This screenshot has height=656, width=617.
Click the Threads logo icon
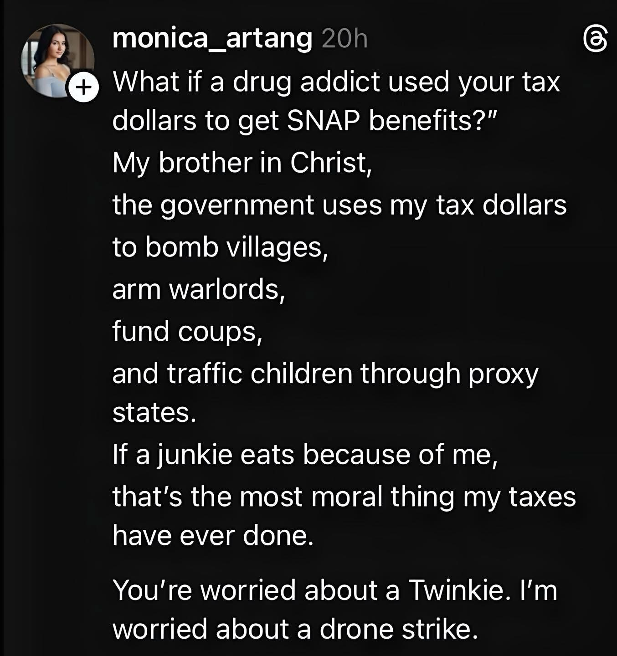pyautogui.click(x=596, y=40)
